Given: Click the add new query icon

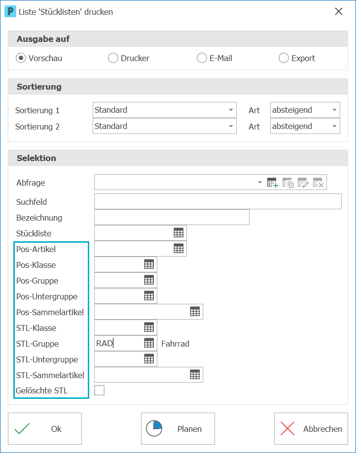Looking at the screenshot, I should (x=272, y=183).
